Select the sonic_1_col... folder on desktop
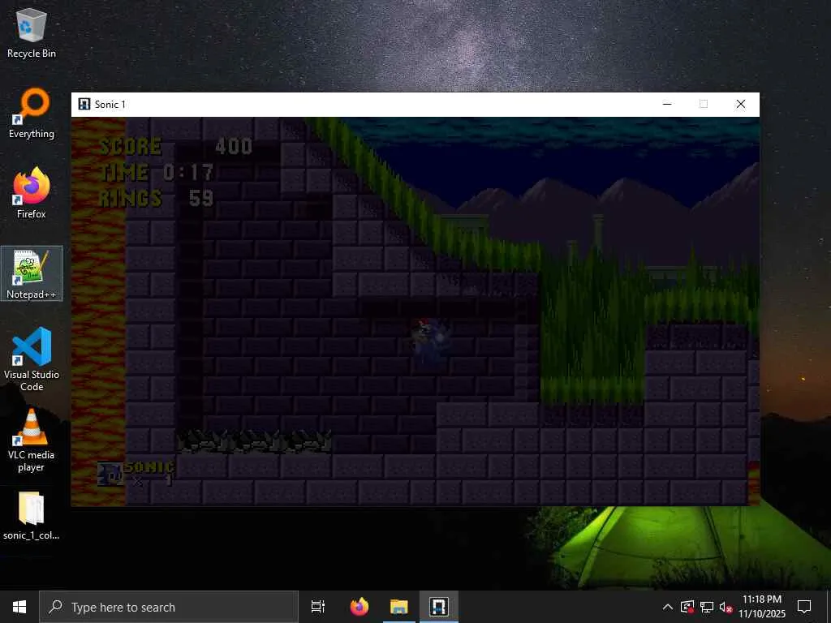Viewport: 831px width, 623px height. [x=32, y=516]
